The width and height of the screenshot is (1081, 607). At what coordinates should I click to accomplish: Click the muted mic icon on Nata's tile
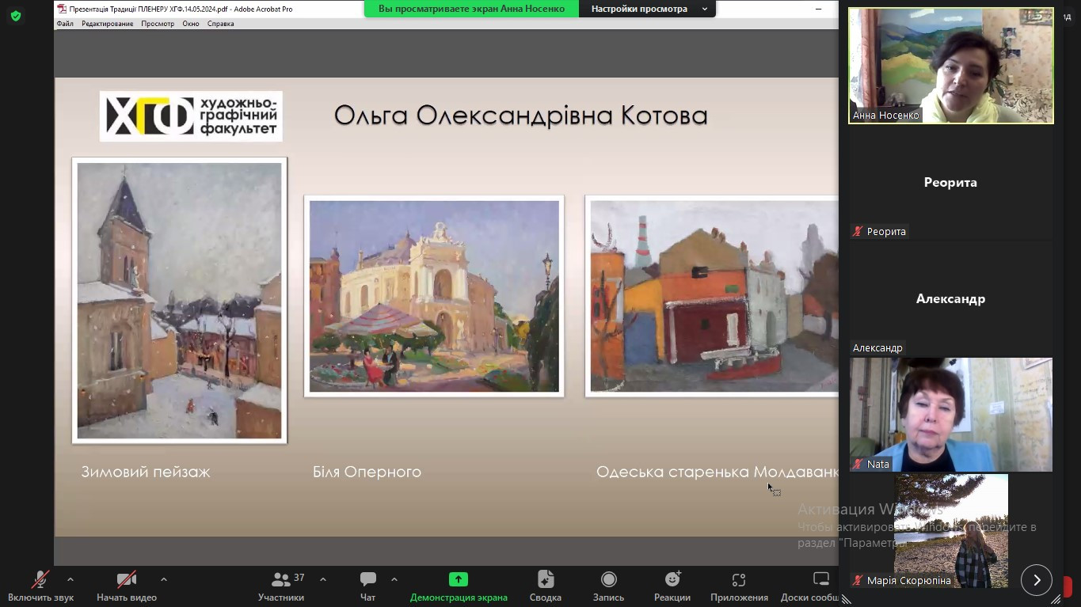pyautogui.click(x=858, y=464)
